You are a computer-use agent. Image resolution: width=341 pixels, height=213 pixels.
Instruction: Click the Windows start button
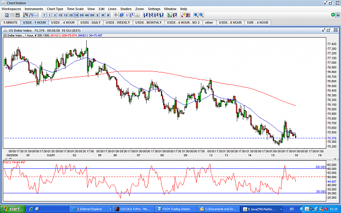click(13, 209)
